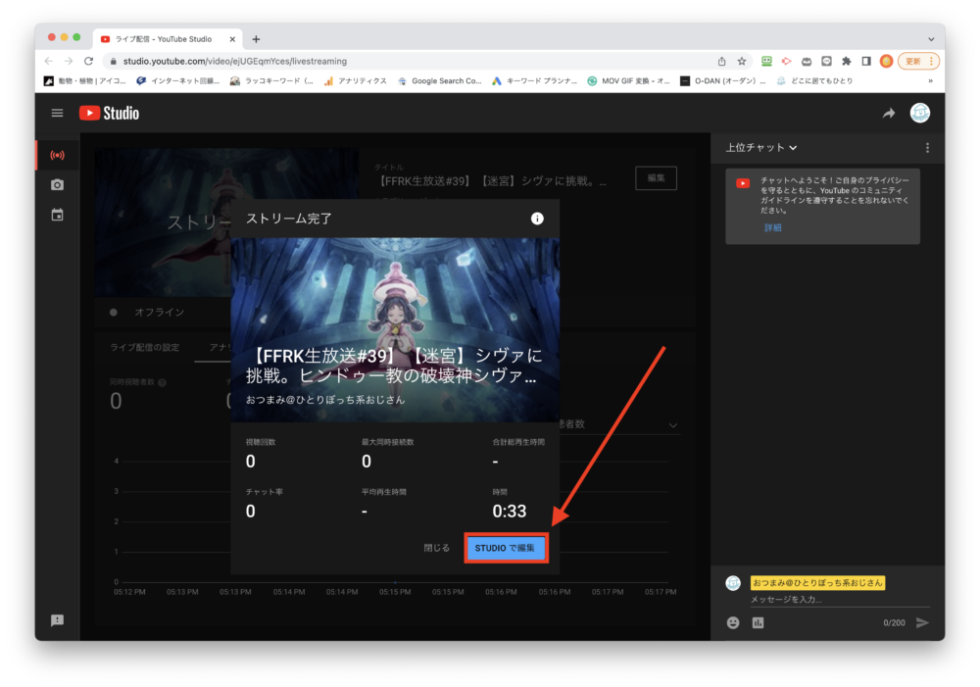Open the Manage calendar icon in sidebar
The height and width of the screenshot is (687, 980).
coord(57,215)
